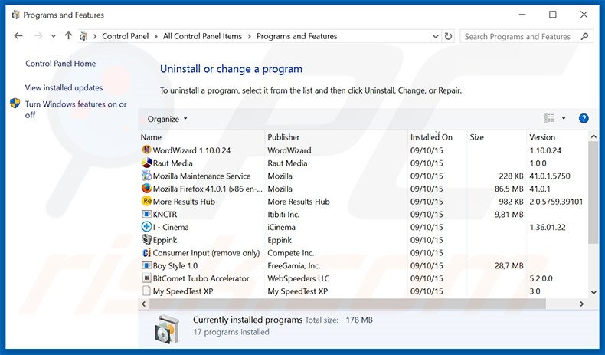The height and width of the screenshot is (355, 605).
Task: Open the view options dropdown arrow
Action: 564,119
